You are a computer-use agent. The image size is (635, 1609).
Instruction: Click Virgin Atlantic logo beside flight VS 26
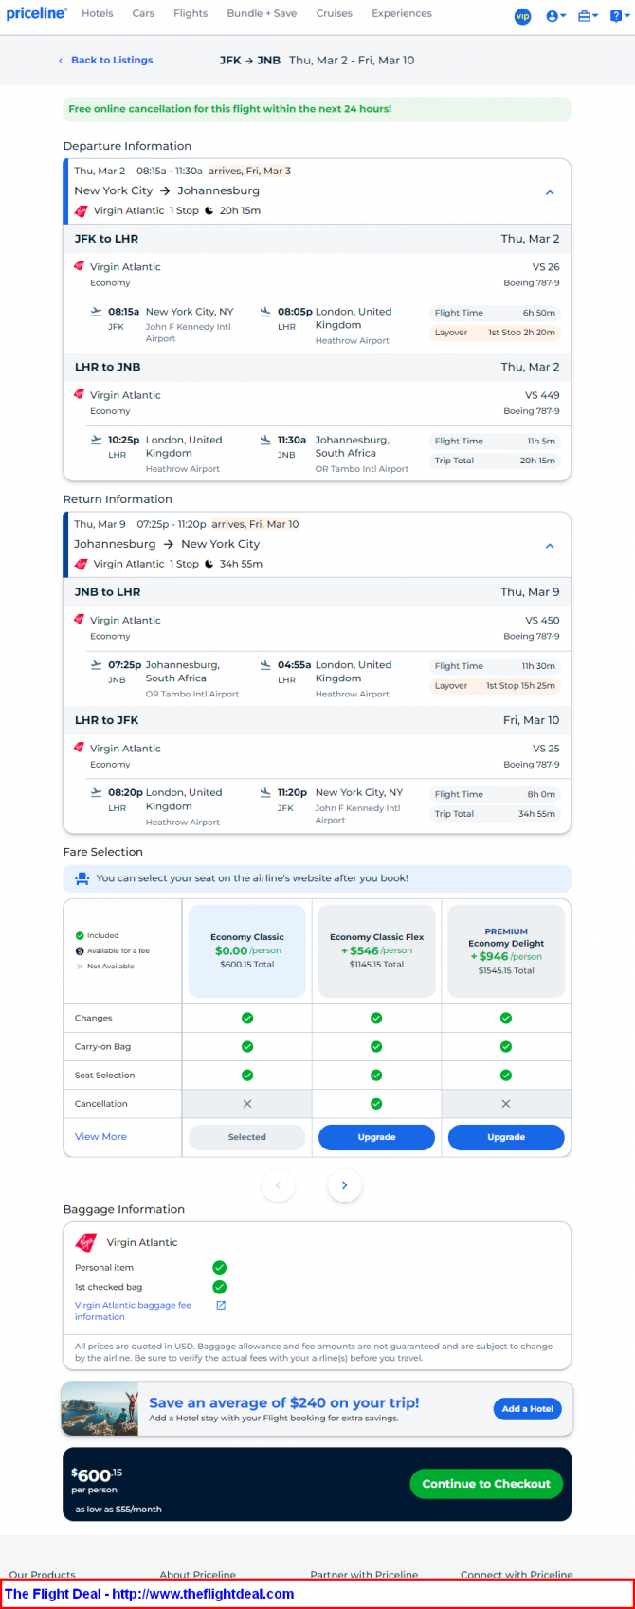point(80,266)
